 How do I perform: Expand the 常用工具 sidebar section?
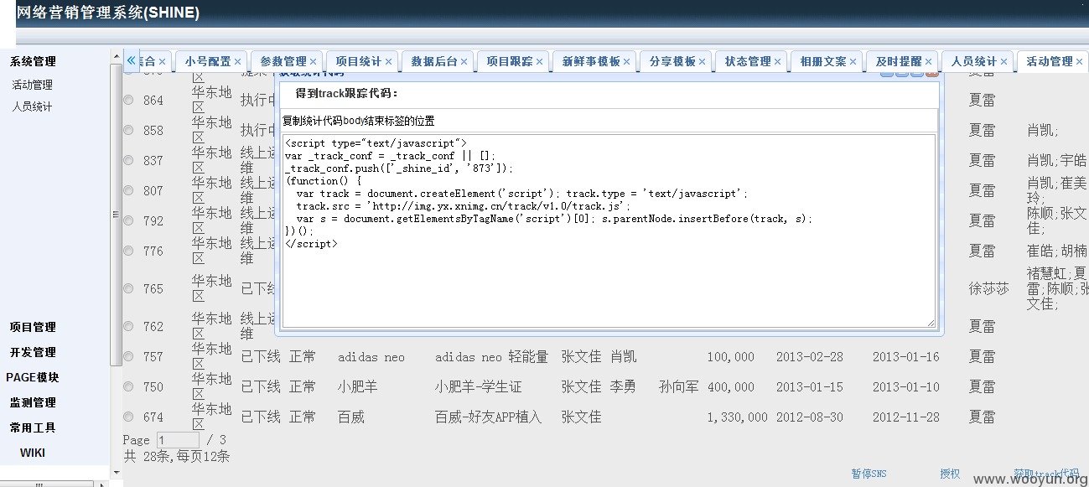coord(33,427)
